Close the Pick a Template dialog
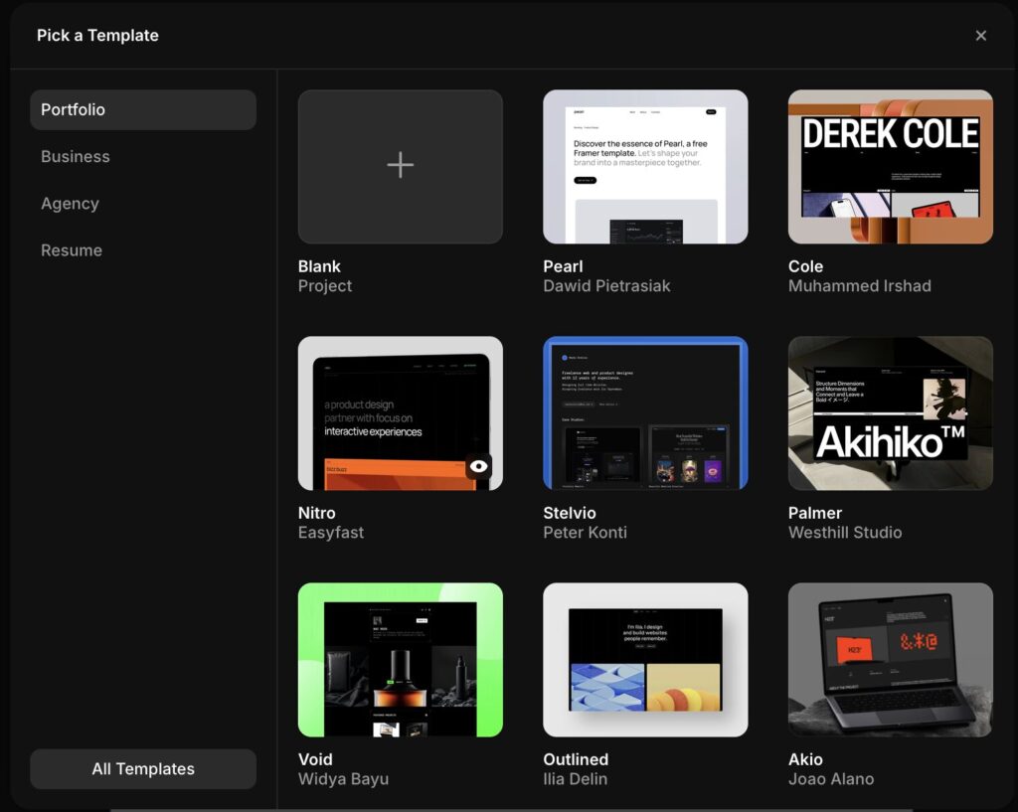This screenshot has height=812, width=1018. point(980,36)
